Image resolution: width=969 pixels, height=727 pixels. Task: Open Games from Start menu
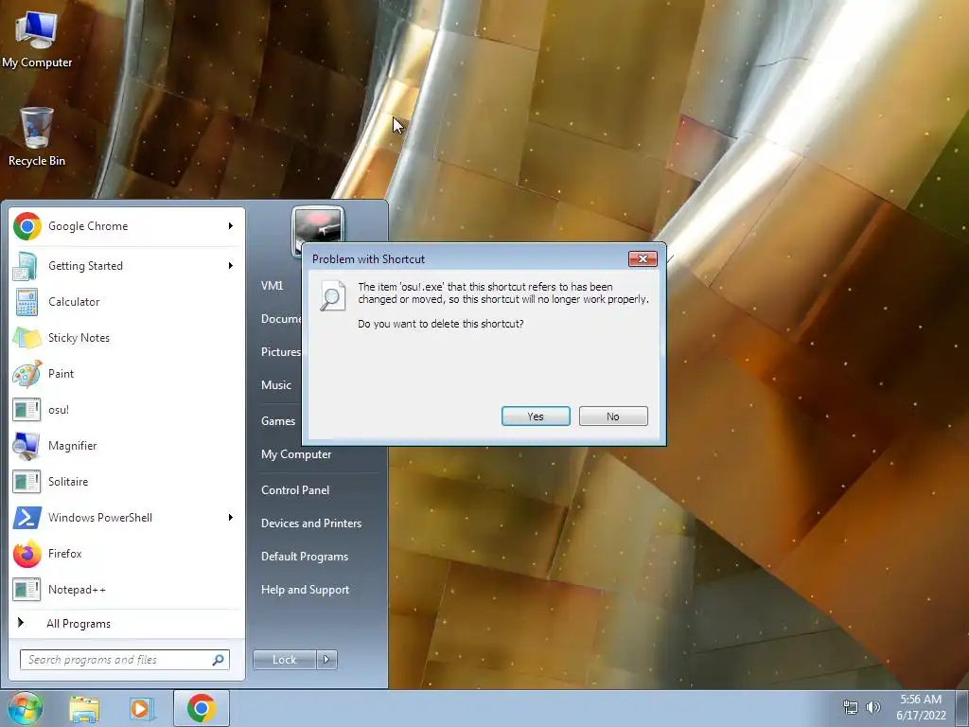(278, 421)
